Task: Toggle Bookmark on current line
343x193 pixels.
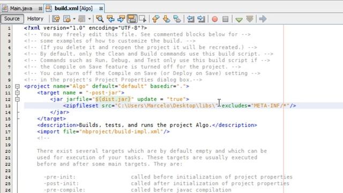Action: click(x=177, y=19)
